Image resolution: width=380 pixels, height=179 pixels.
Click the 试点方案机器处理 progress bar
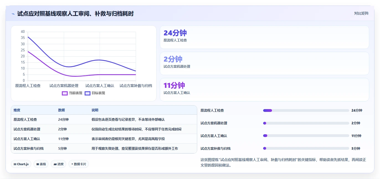click(x=306, y=123)
